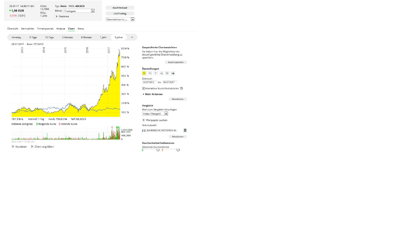Choose the second line chart style icon
This screenshot has width=402, height=226.
pos(150,73)
